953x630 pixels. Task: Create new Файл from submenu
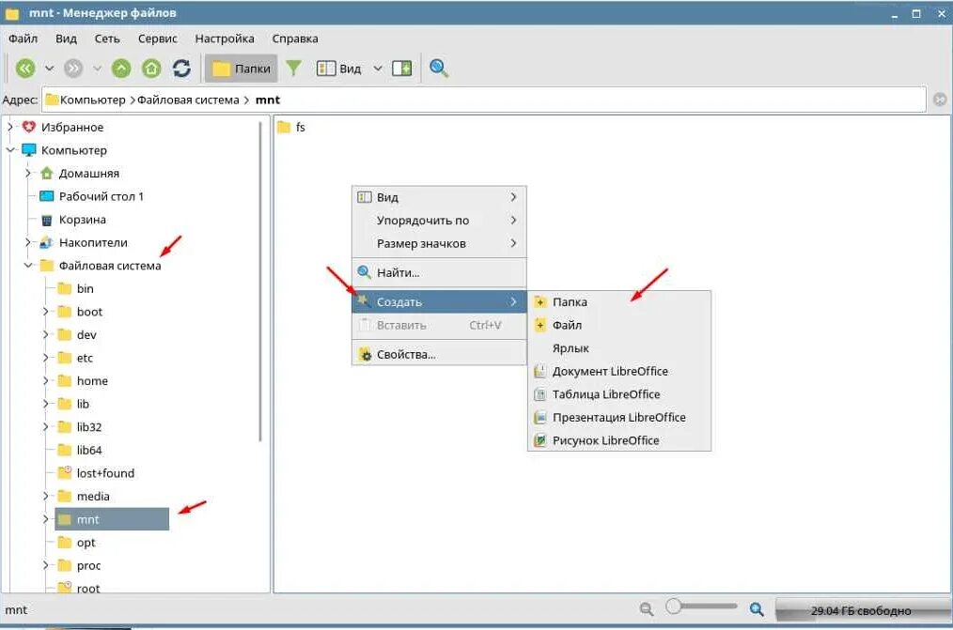pyautogui.click(x=619, y=325)
